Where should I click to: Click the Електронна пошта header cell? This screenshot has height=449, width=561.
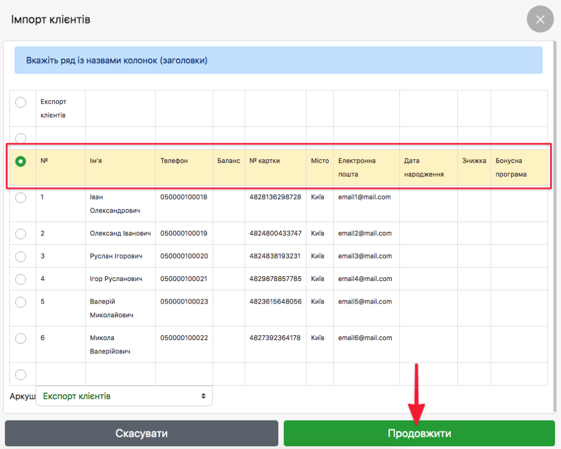[357, 167]
